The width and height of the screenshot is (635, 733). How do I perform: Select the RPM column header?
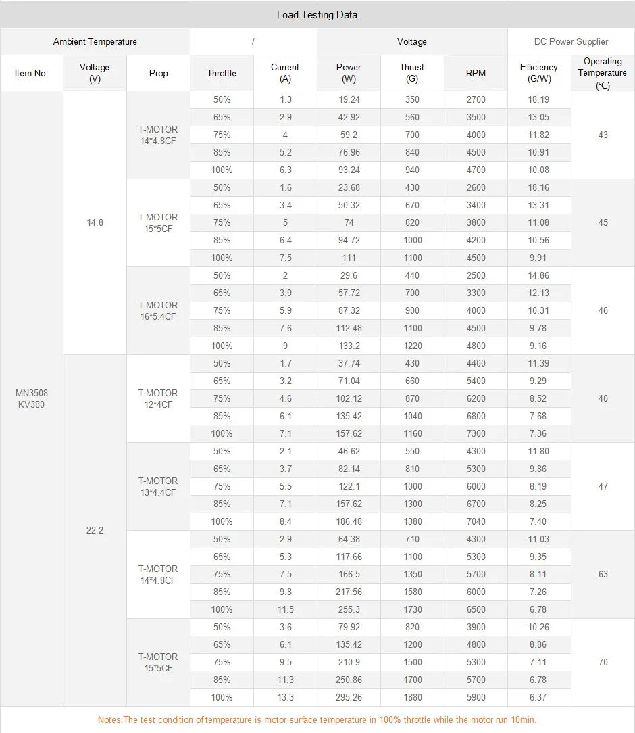(476, 73)
